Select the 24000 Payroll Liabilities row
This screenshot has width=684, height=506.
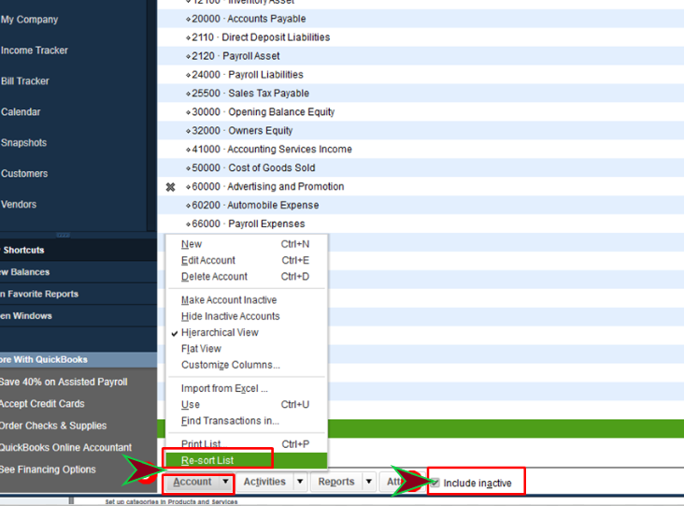pyautogui.click(x=420, y=75)
